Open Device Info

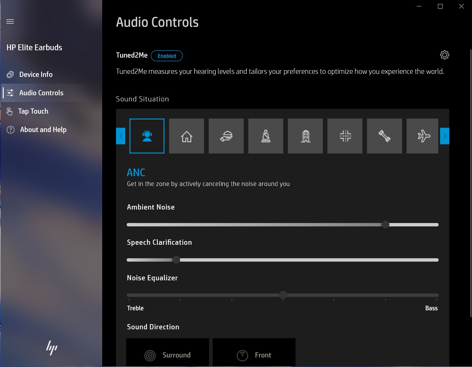(x=36, y=74)
